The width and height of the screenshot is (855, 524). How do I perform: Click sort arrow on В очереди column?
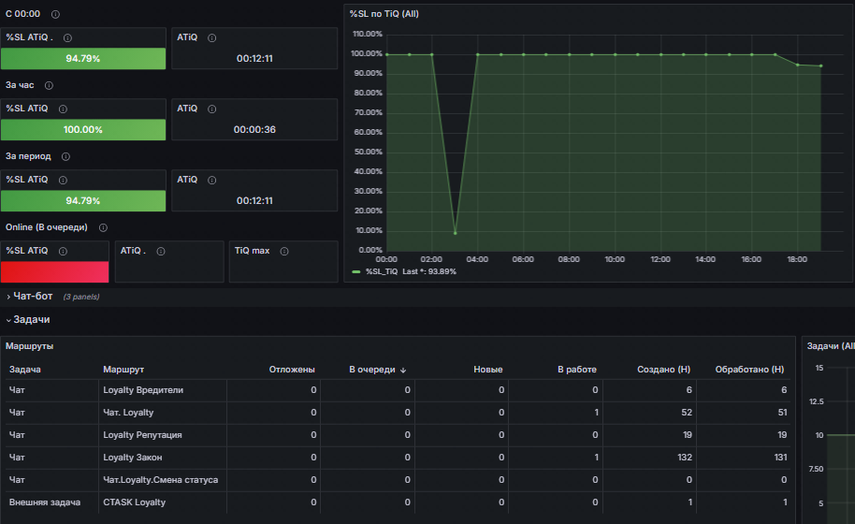[x=403, y=370]
